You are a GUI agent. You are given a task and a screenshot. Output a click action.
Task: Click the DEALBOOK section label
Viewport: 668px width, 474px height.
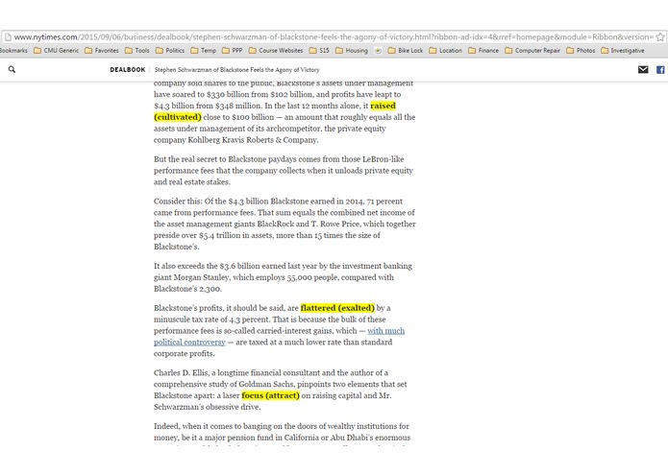point(128,70)
